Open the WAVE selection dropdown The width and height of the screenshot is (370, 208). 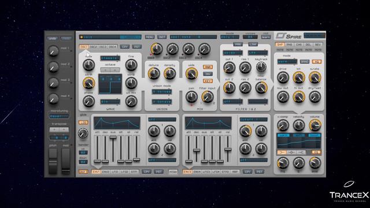tap(110, 102)
